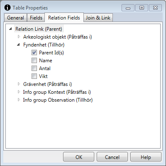Viewport: 166px width, 166px height.
Task: Collapse the Relation Link (Parent) node
Action: point(10,29)
